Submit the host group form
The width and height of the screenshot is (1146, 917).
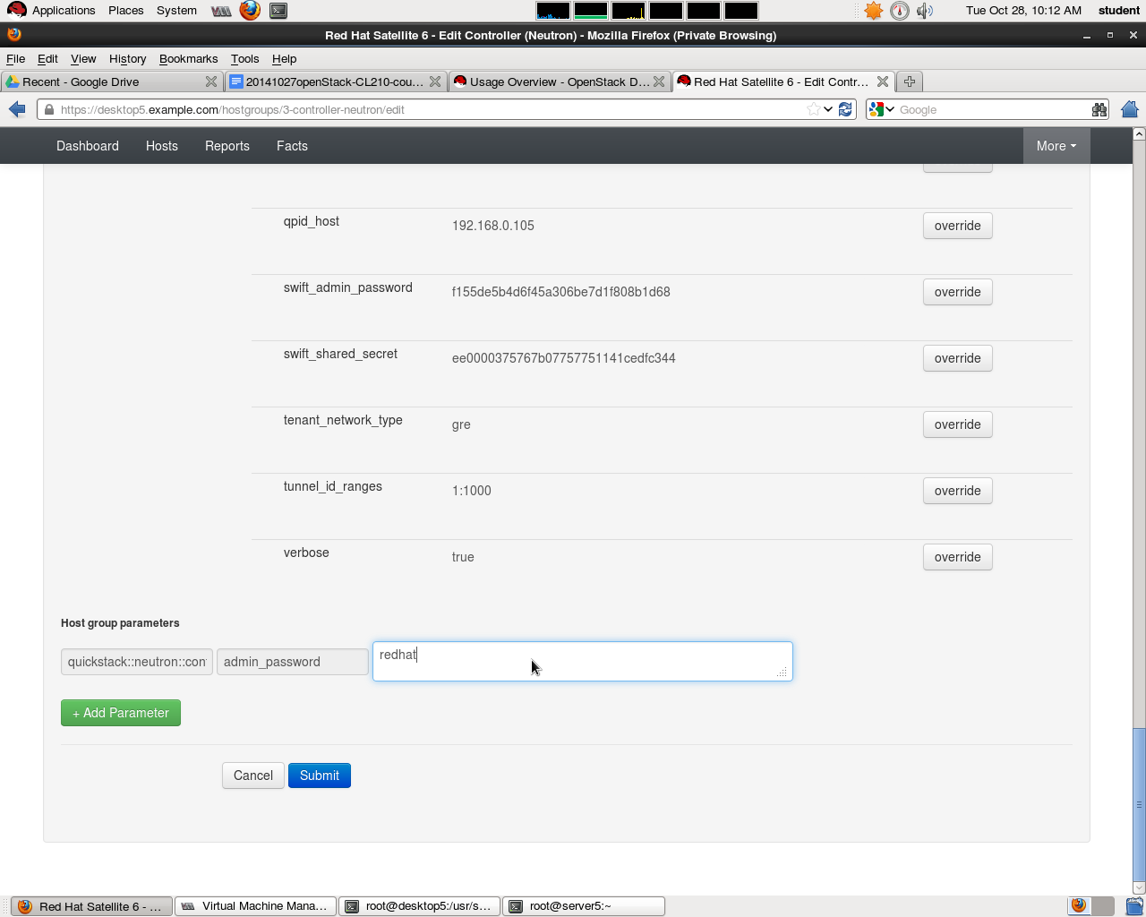(320, 776)
